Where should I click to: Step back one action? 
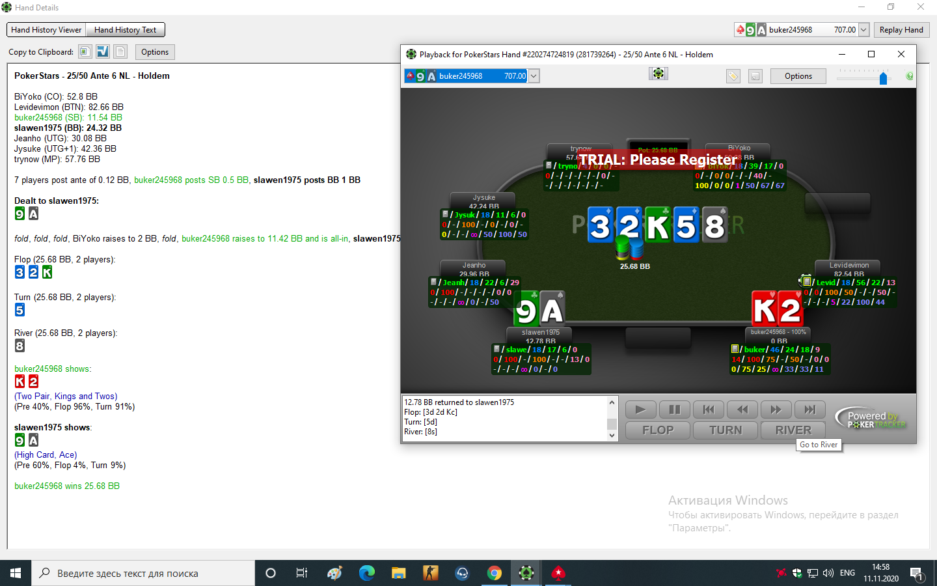pos(742,410)
